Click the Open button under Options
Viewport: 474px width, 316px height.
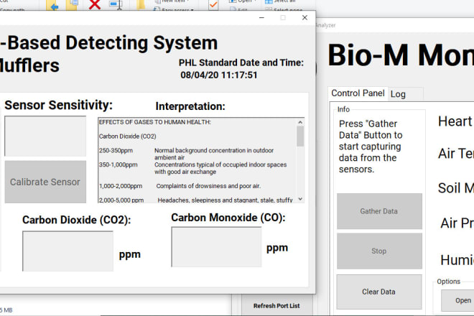pos(458,300)
